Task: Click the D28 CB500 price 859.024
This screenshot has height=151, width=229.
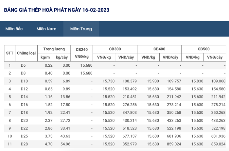Action: click(x=218, y=144)
